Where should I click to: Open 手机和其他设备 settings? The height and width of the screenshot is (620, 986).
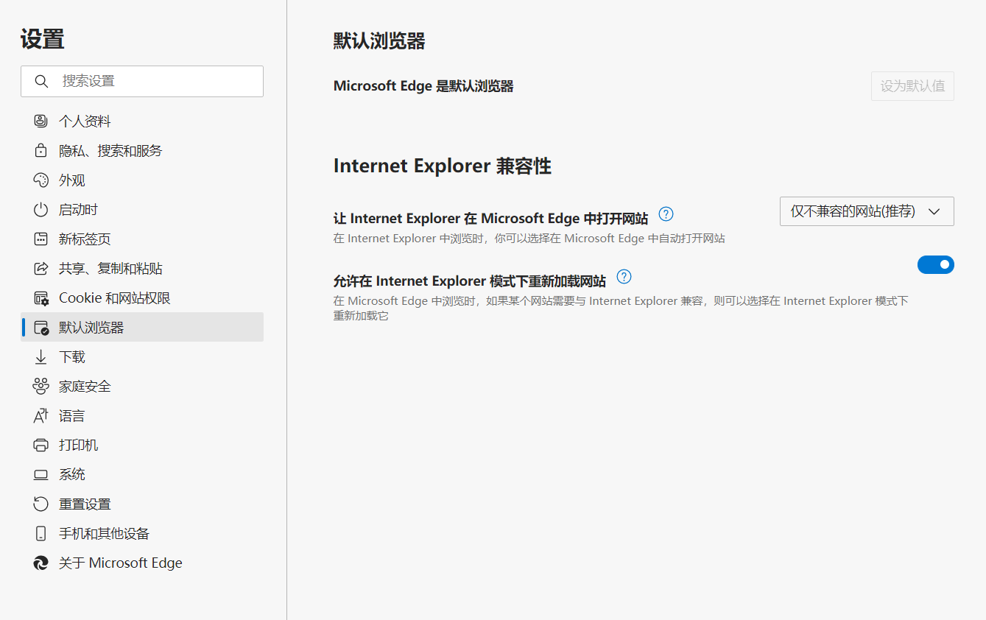[x=104, y=533]
